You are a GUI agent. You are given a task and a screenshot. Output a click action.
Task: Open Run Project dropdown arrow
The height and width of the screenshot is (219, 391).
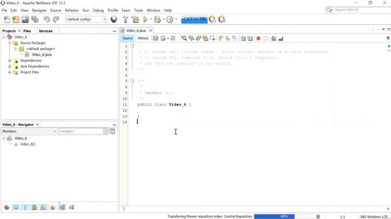tap(151, 19)
